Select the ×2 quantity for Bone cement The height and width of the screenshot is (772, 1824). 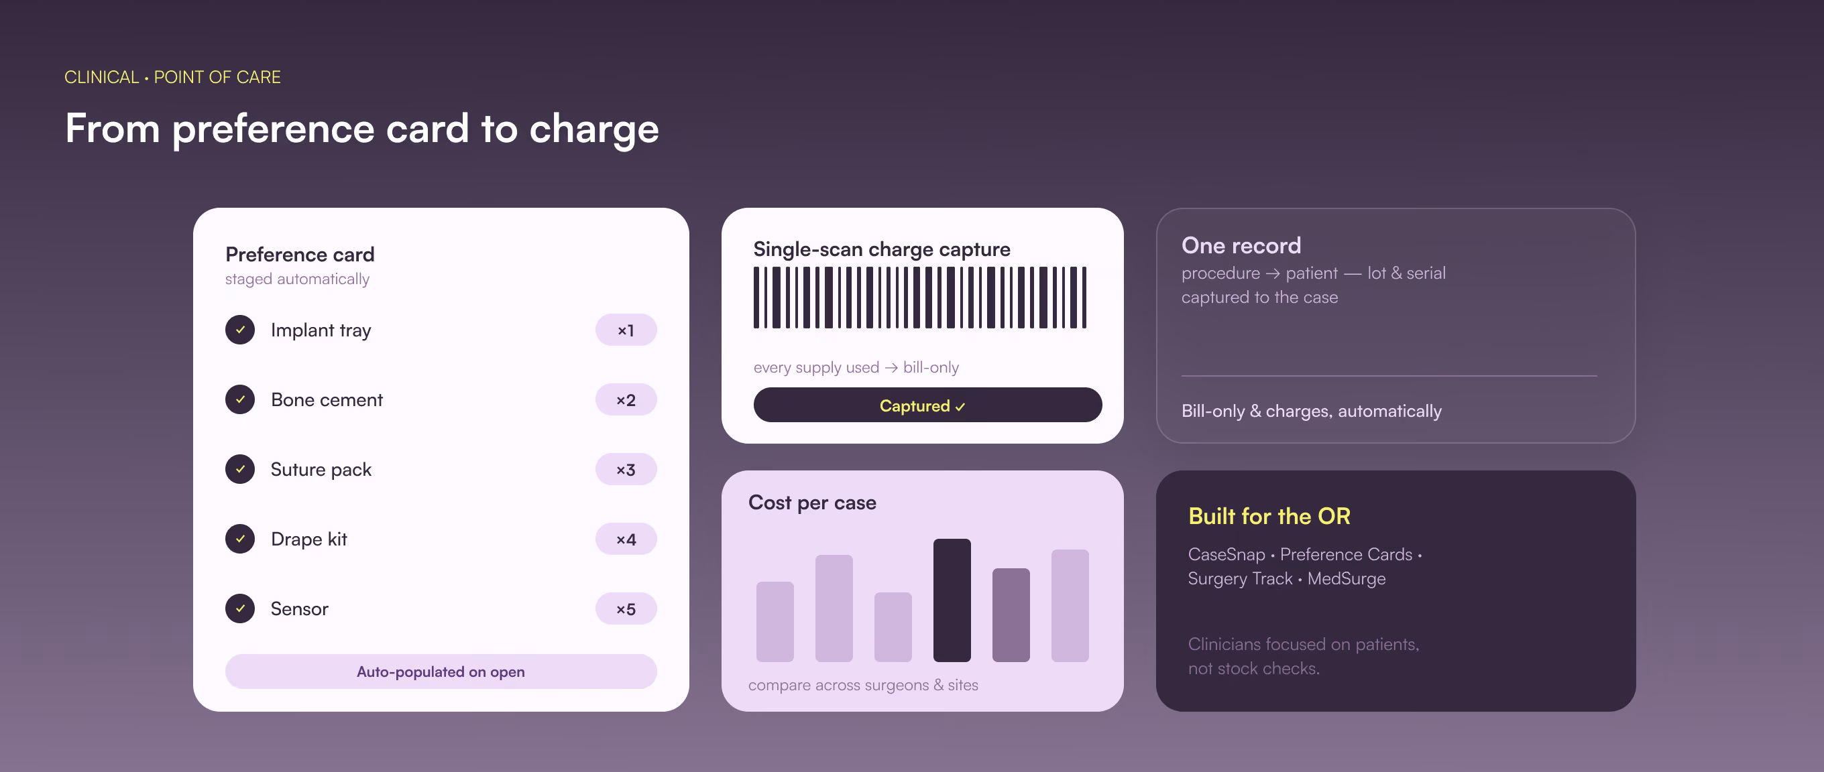[x=626, y=400]
